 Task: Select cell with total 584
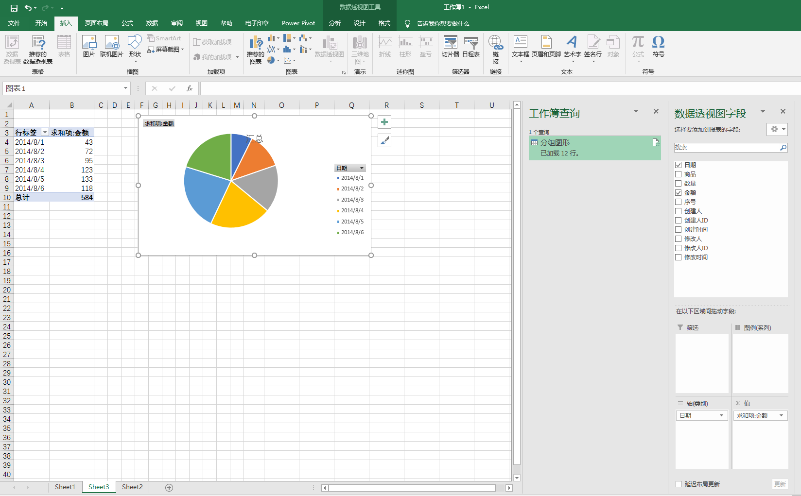pyautogui.click(x=71, y=198)
